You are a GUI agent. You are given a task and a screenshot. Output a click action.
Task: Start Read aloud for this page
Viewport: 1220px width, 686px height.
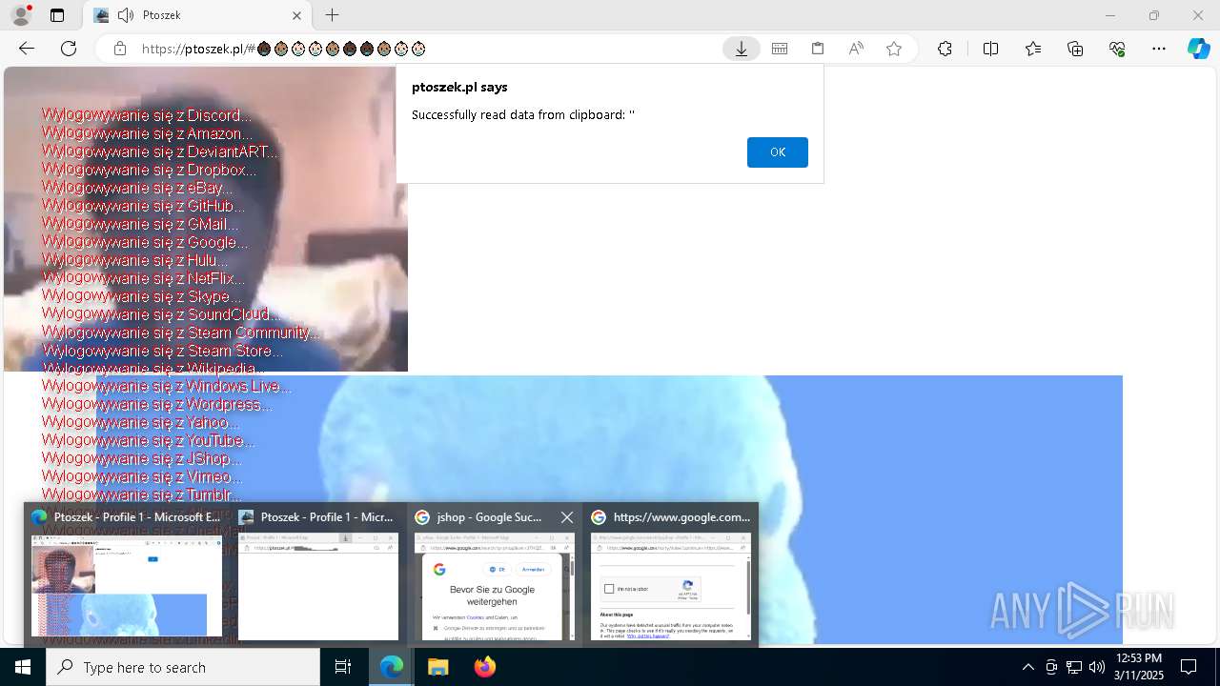pos(856,49)
